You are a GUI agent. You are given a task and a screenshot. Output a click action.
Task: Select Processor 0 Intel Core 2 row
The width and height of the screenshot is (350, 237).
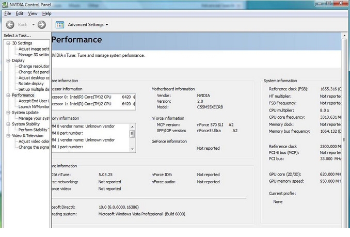[93, 97]
